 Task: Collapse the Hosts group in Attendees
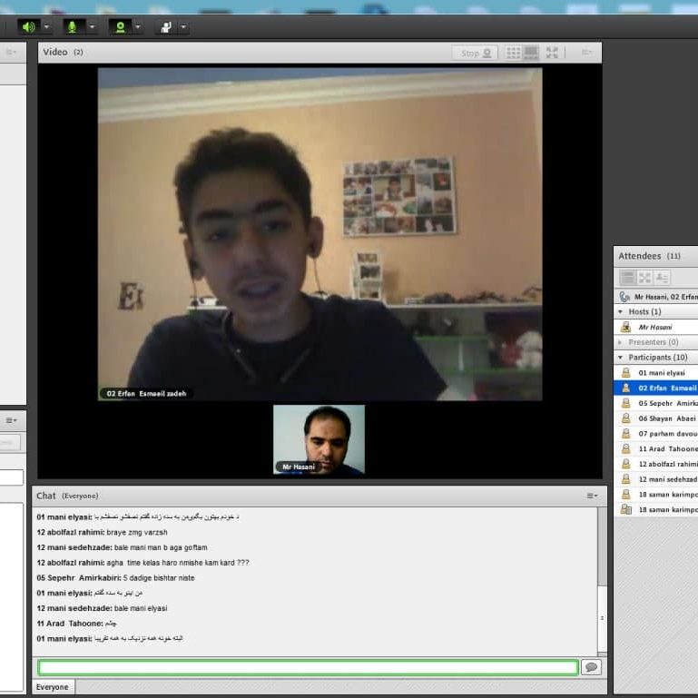pos(620,311)
